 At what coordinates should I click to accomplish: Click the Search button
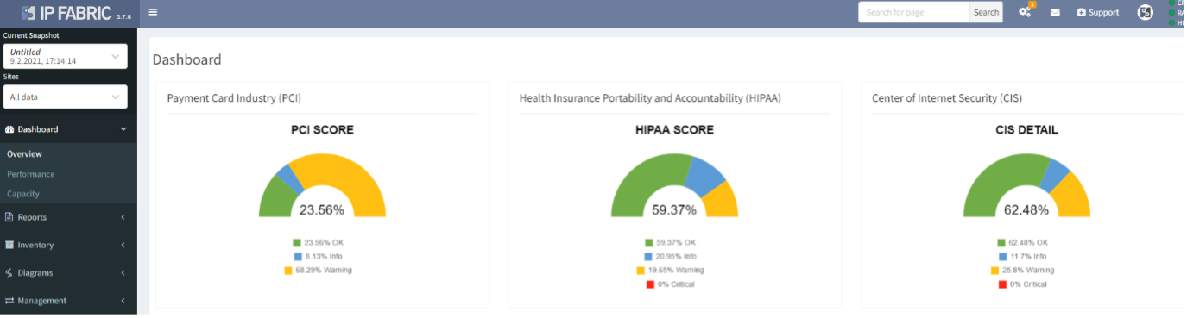point(986,12)
